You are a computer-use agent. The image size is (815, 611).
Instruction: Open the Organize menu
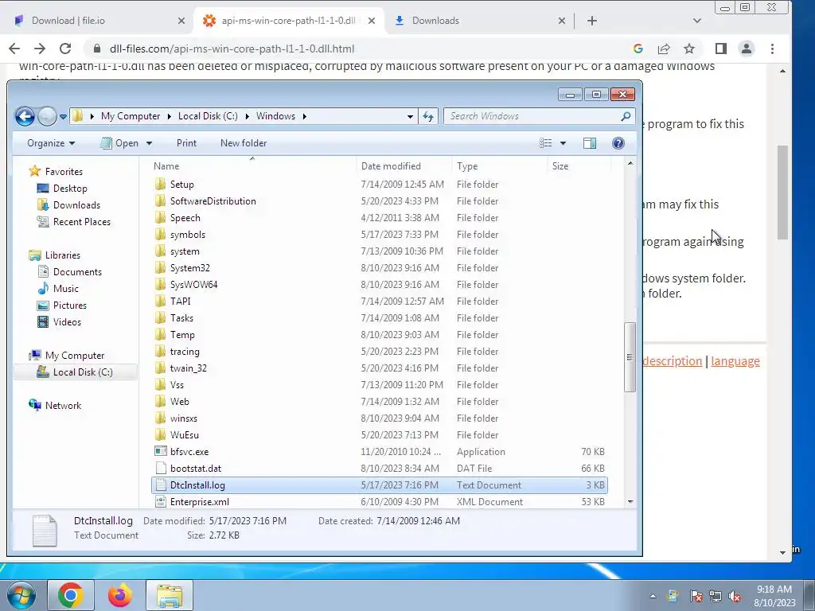point(51,143)
